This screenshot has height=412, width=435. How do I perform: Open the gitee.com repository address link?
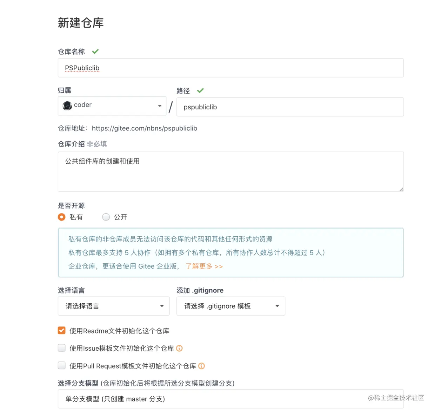[x=145, y=128]
